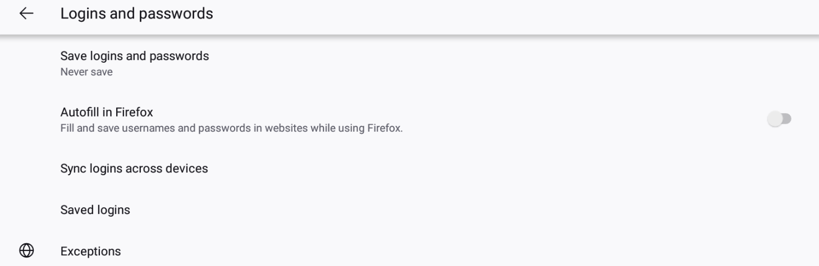Return to previous settings via back arrow
This screenshot has height=266, width=819.
click(26, 13)
